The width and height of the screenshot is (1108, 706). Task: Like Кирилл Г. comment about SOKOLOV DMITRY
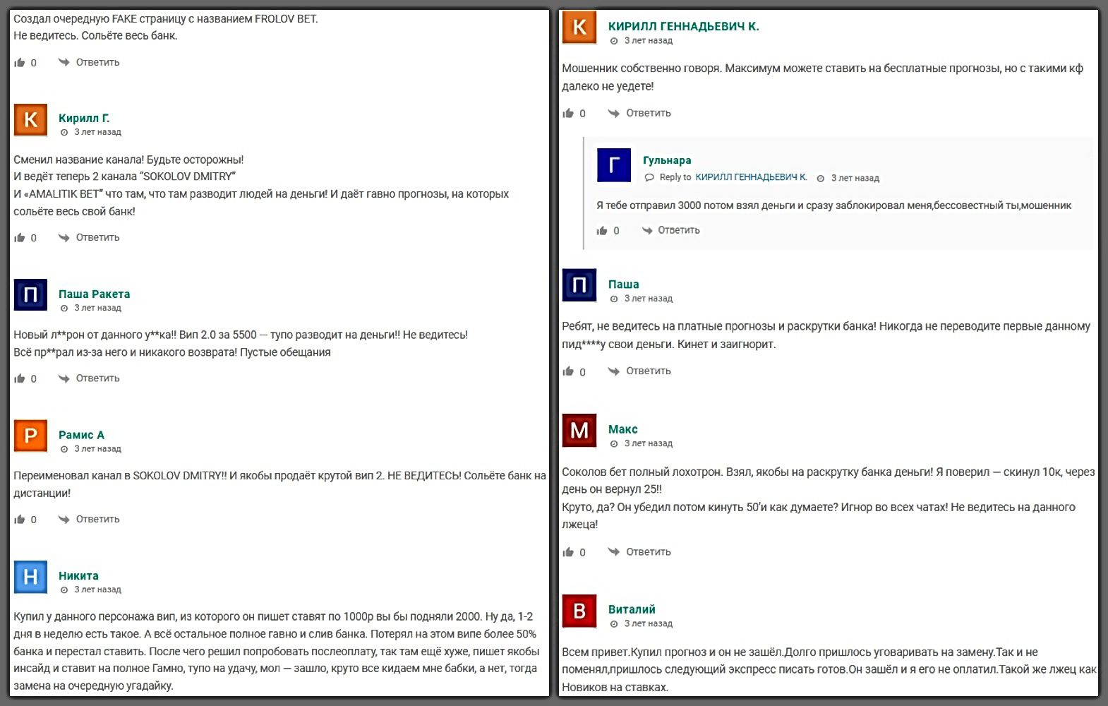tap(20, 238)
